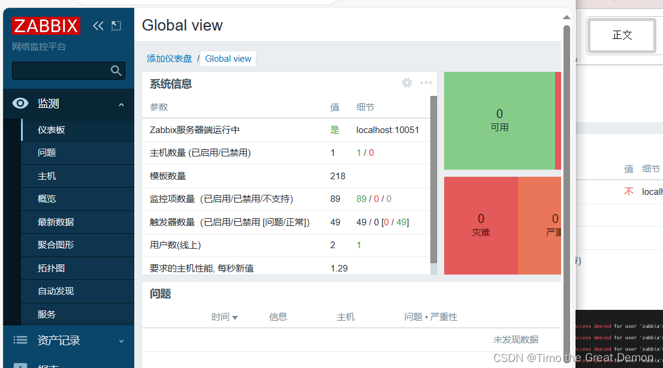Click the green 可用 availability block
This screenshot has height=368, width=663.
point(499,120)
